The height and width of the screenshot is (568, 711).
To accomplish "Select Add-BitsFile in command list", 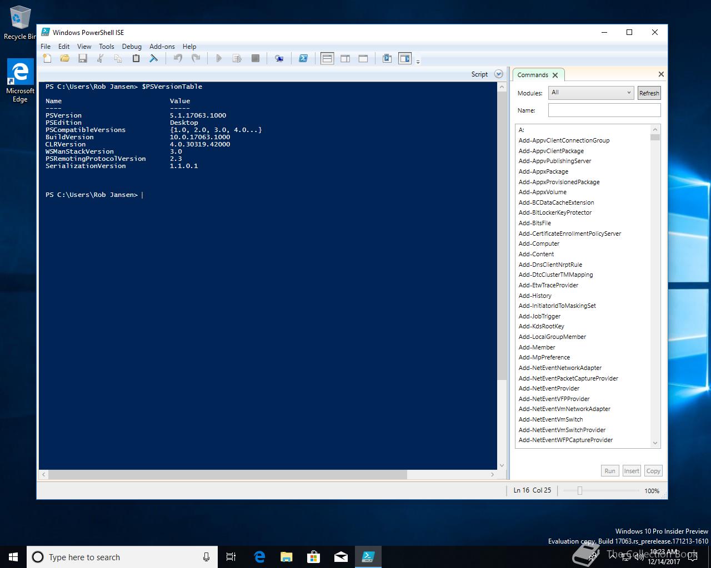I will tap(534, 223).
